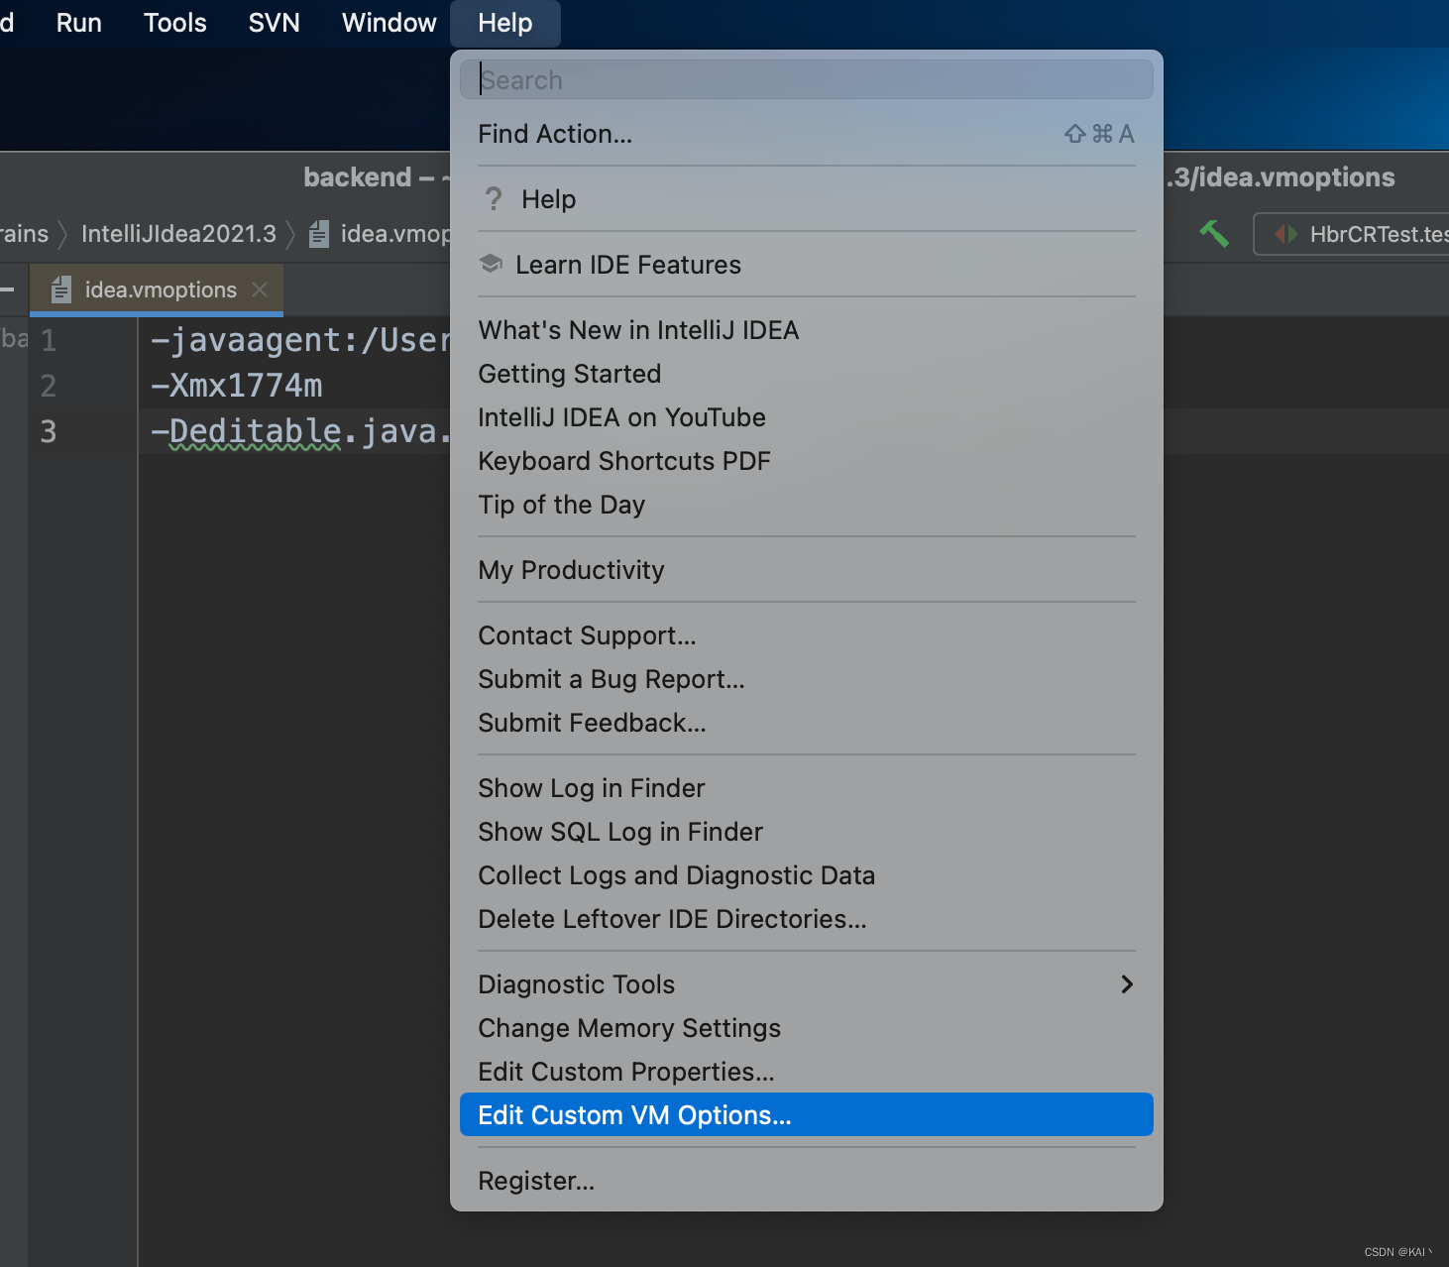
Task: Close the Help menu in menu bar
Action: (505, 23)
